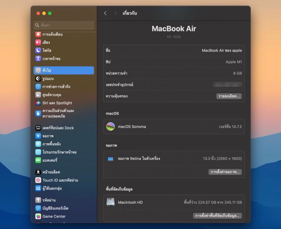Select the ศูนย์ควบคุม label

point(52,95)
